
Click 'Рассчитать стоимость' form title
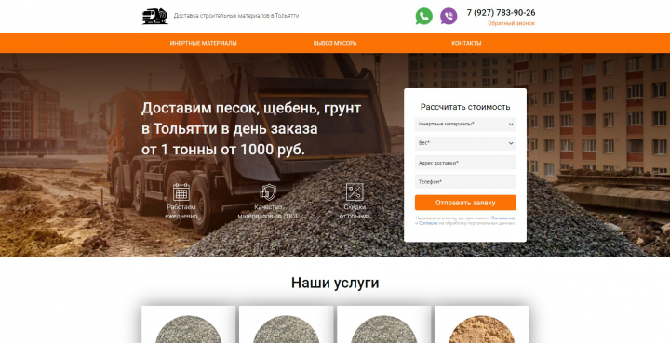pyautogui.click(x=465, y=107)
